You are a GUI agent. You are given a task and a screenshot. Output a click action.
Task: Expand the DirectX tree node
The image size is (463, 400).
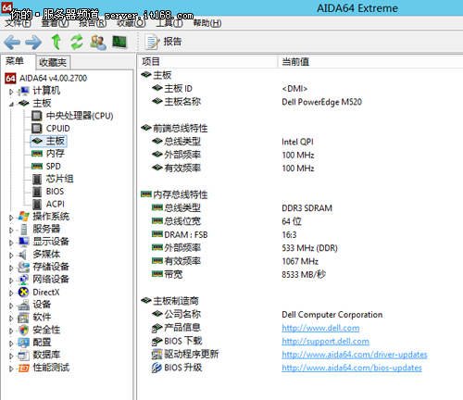11,294
